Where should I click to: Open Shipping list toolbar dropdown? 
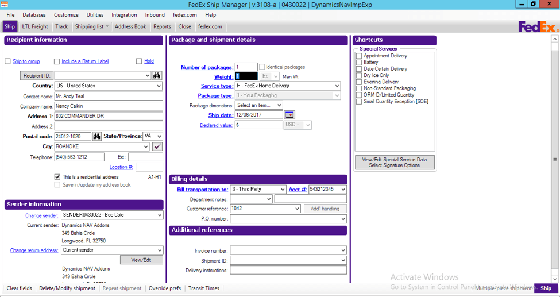tap(91, 26)
